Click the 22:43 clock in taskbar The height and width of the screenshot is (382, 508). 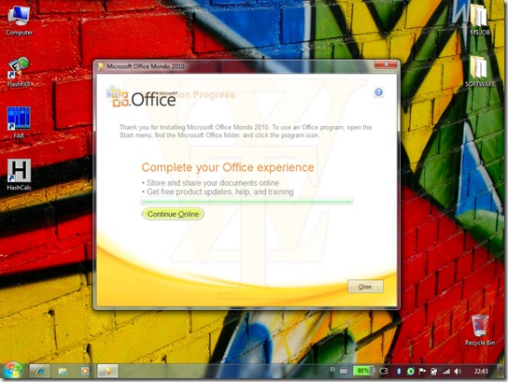[x=481, y=372]
